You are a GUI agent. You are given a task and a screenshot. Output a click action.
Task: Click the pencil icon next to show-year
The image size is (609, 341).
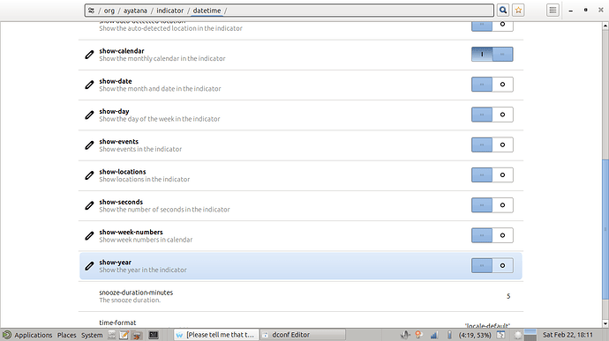(89, 266)
